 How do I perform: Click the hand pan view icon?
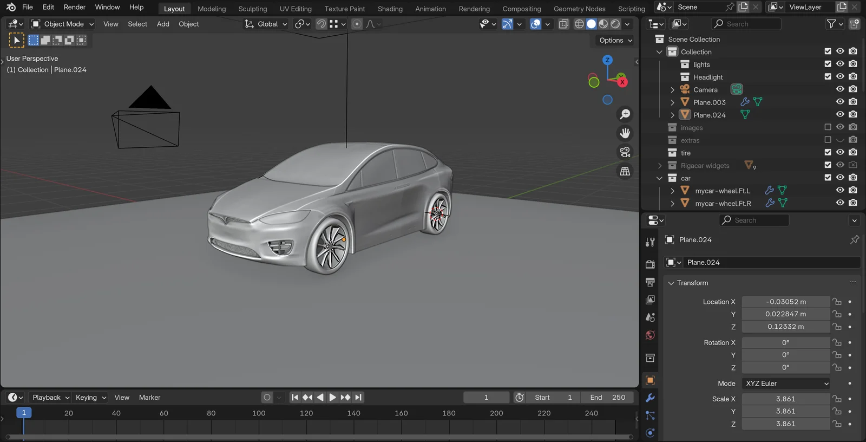pos(625,133)
